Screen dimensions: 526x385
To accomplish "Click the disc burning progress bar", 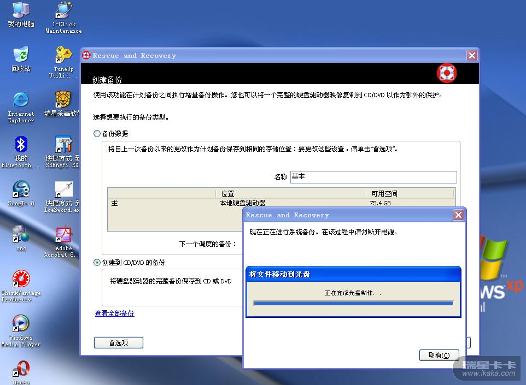I will point(353,303).
